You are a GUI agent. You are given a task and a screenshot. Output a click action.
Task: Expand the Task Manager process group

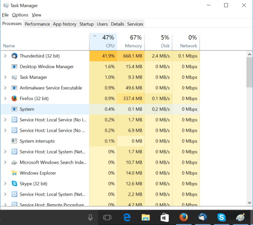(5, 77)
